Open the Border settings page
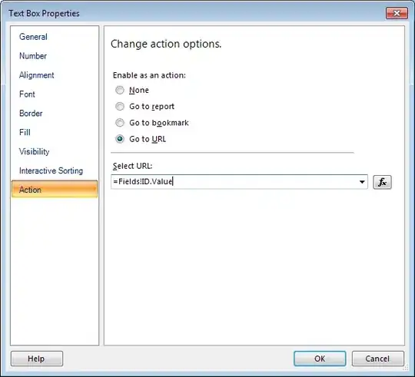The width and height of the screenshot is (415, 377). pyautogui.click(x=31, y=113)
